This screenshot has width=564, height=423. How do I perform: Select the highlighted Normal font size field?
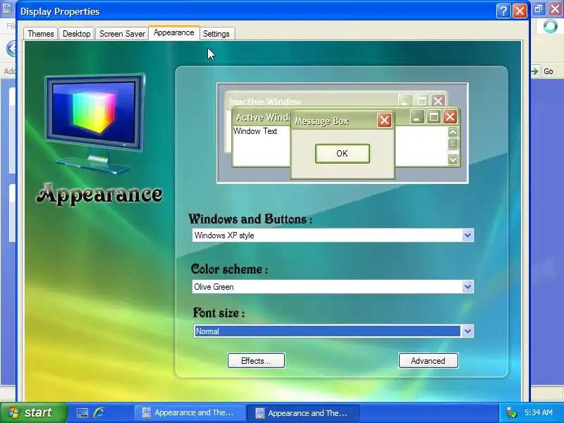[327, 331]
